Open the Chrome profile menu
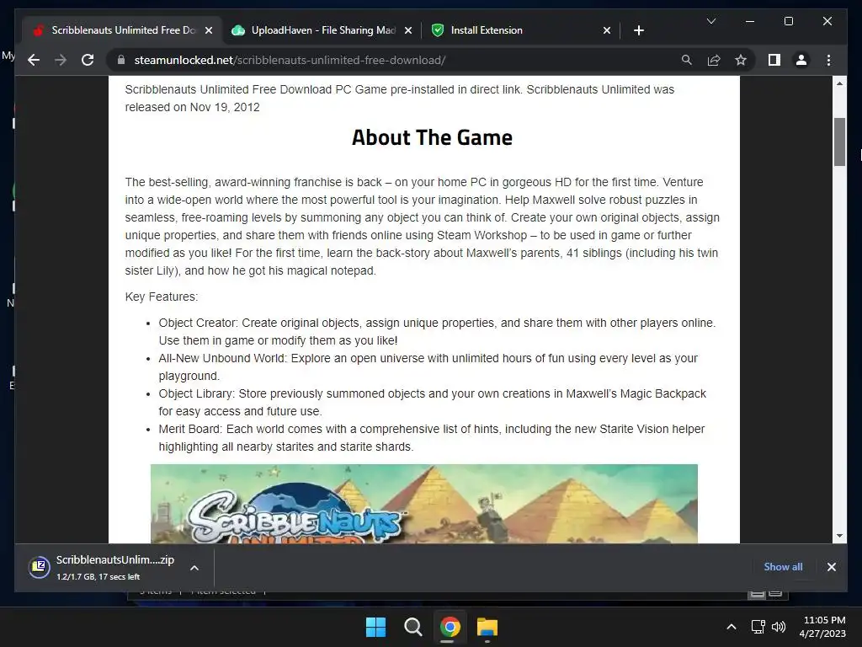Image resolution: width=862 pixels, height=647 pixels. point(801,60)
